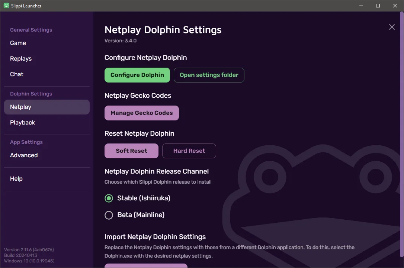The width and height of the screenshot is (404, 268).
Task: Open Manage Gecko Codes
Action: [x=141, y=113]
